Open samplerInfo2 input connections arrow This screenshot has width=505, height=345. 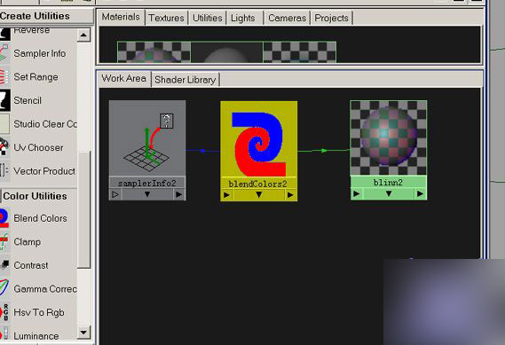coord(115,194)
